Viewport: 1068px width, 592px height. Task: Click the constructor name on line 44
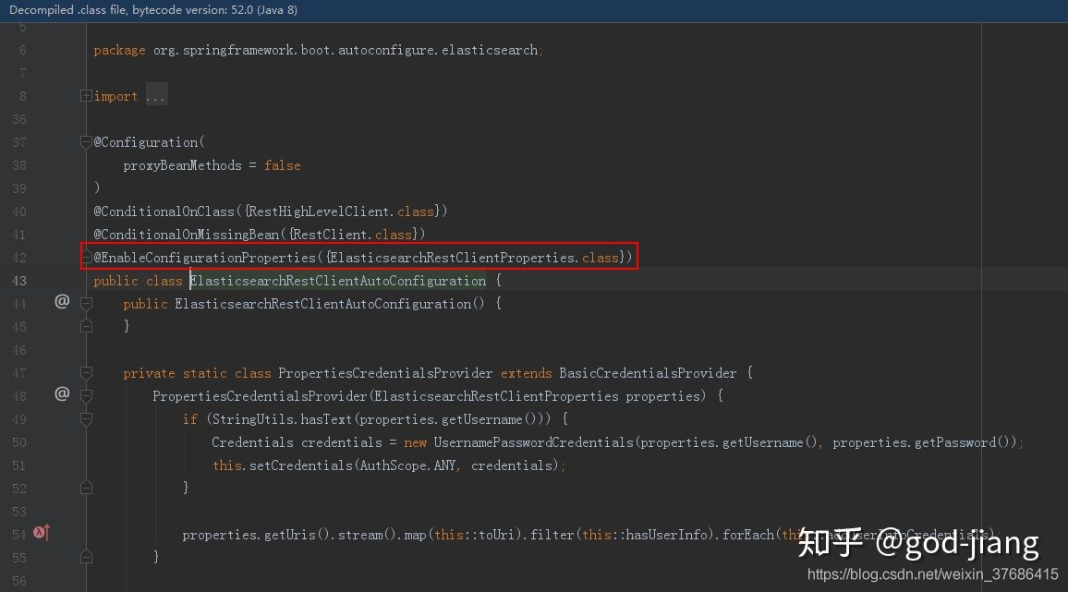click(322, 304)
